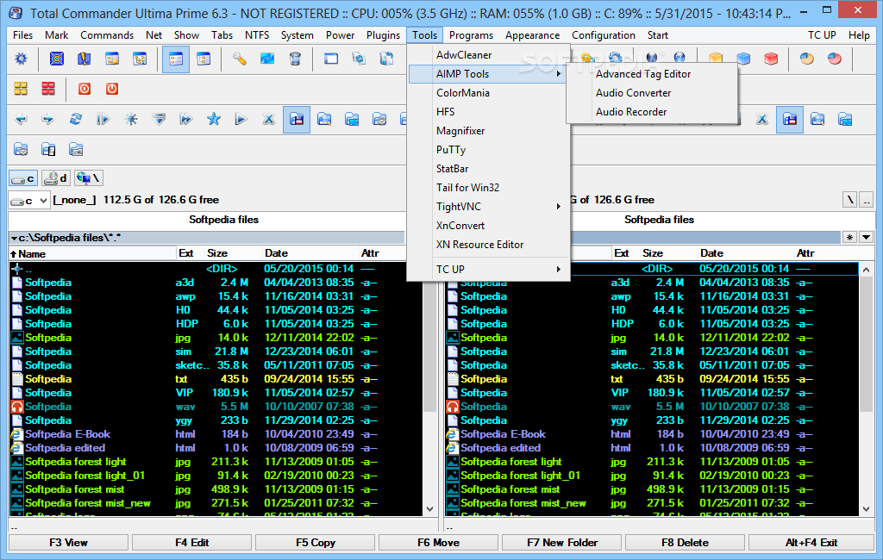
Task: Click the F3 View button
Action: 68,543
